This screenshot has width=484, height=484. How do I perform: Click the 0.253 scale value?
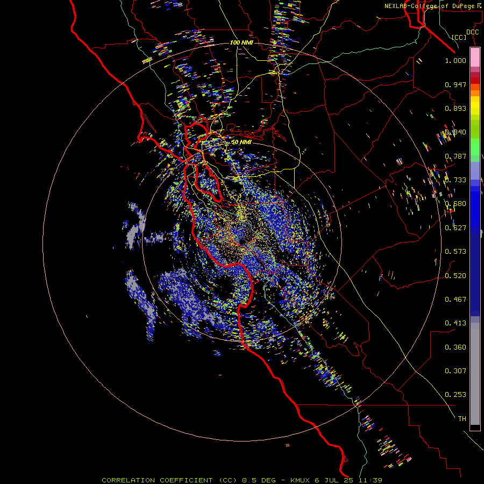455,395
